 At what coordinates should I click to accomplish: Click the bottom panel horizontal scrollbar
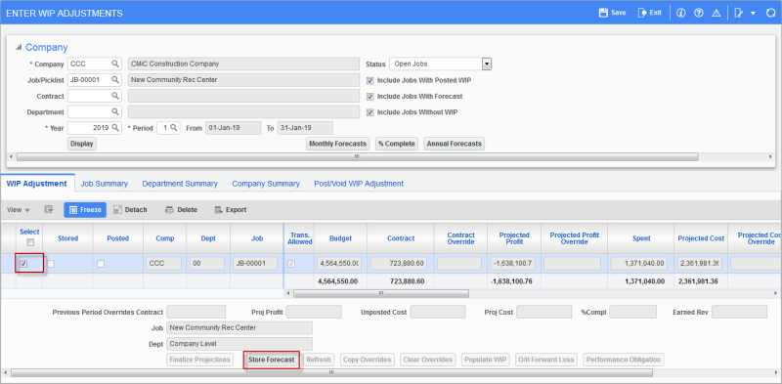click(331, 372)
